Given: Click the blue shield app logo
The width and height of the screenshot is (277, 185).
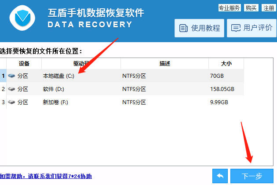Looking at the screenshot, I should (x=22, y=18).
